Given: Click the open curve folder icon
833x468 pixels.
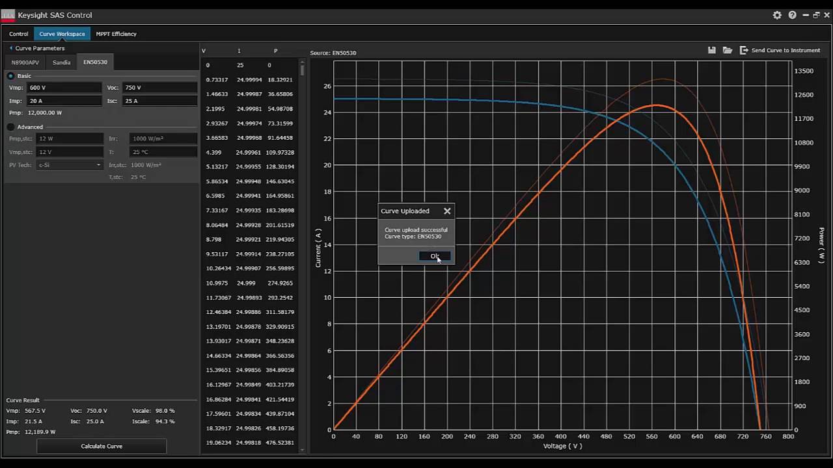Looking at the screenshot, I should click(x=727, y=50).
